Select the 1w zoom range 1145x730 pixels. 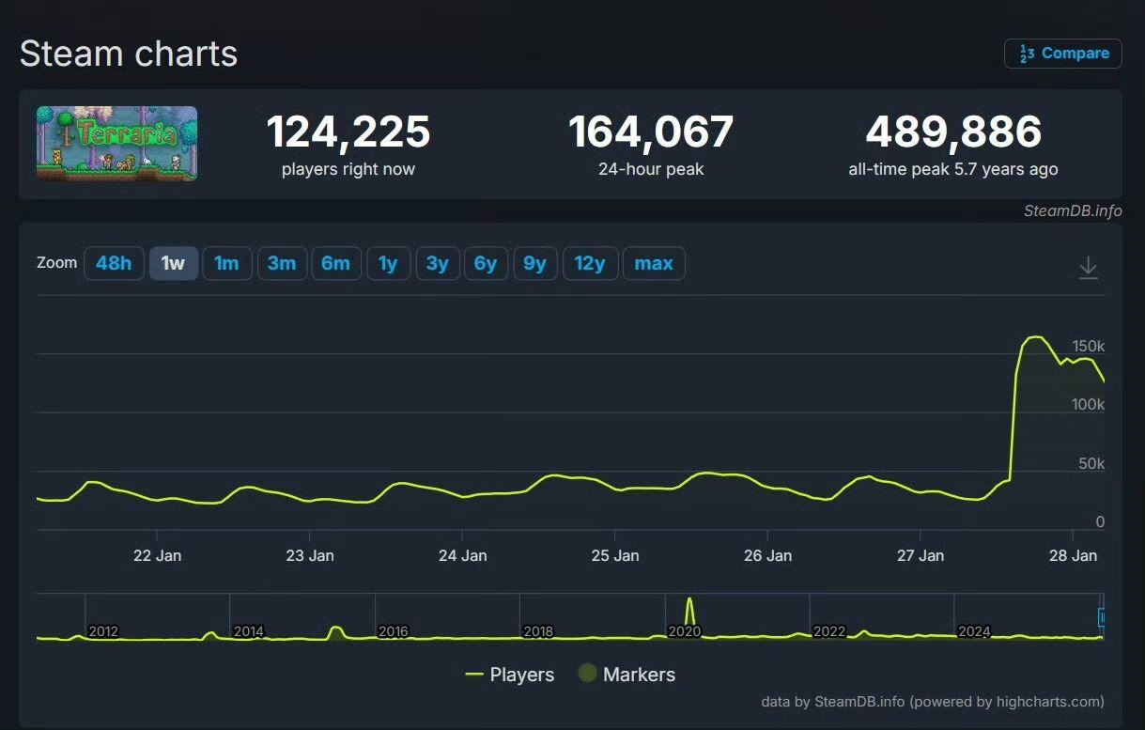(x=174, y=263)
